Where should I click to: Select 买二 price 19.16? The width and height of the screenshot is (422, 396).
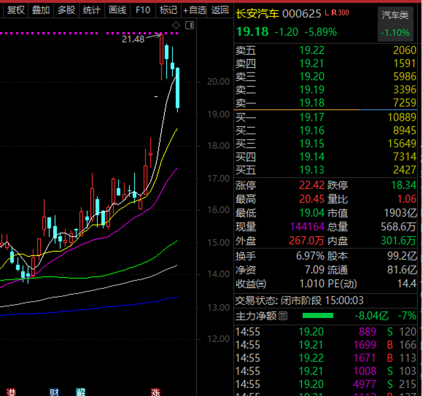312,130
